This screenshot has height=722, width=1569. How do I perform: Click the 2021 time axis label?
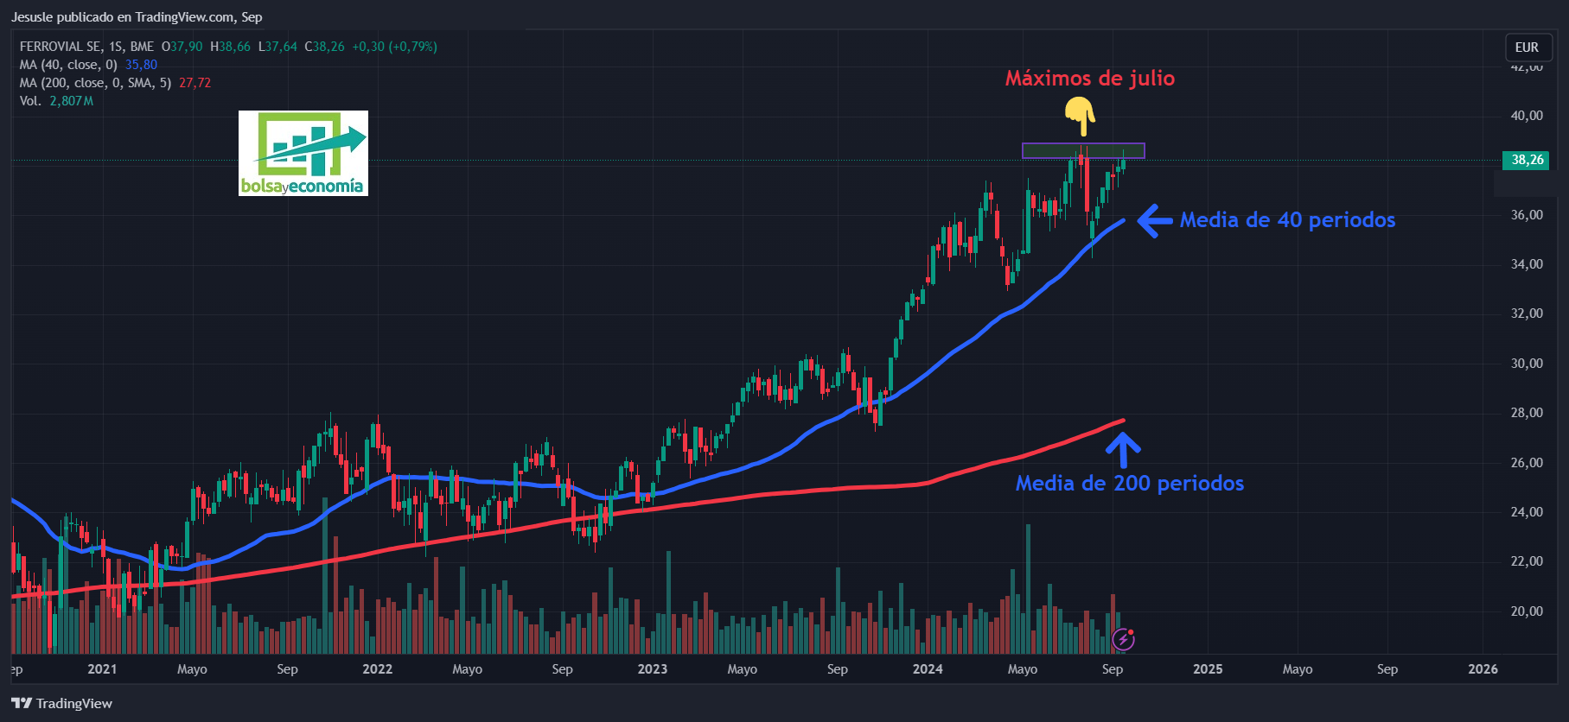pos(102,669)
